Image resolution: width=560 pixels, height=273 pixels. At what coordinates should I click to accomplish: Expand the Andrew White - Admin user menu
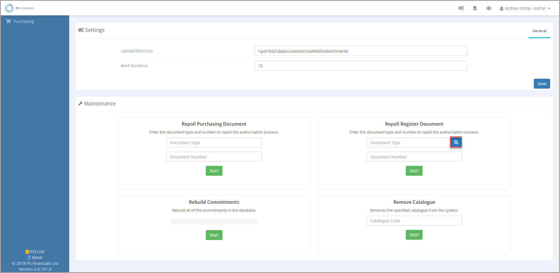point(525,8)
